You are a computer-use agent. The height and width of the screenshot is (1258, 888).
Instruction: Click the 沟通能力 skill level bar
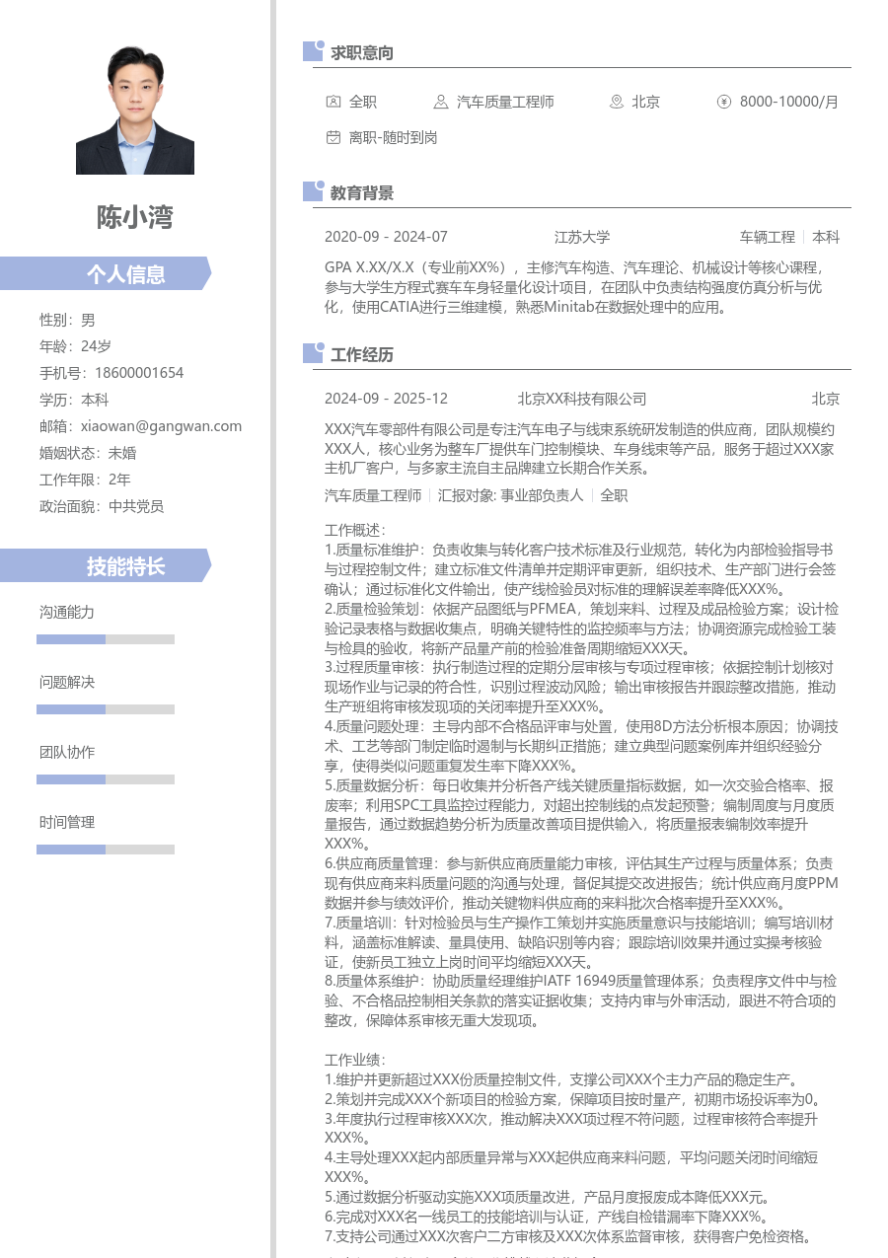point(106,639)
